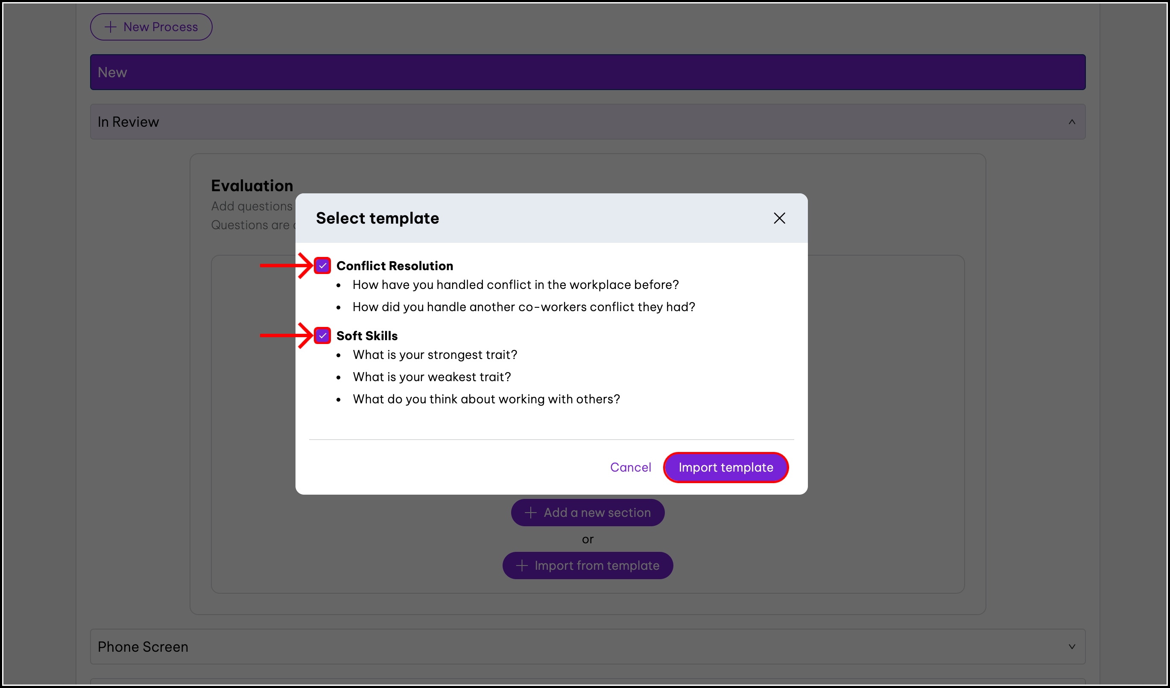This screenshot has height=688, width=1170.
Task: Click plus icon on Add a new section
Action: point(531,513)
